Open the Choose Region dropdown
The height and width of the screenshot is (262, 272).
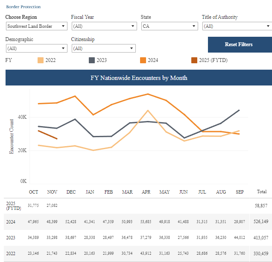tap(37, 26)
